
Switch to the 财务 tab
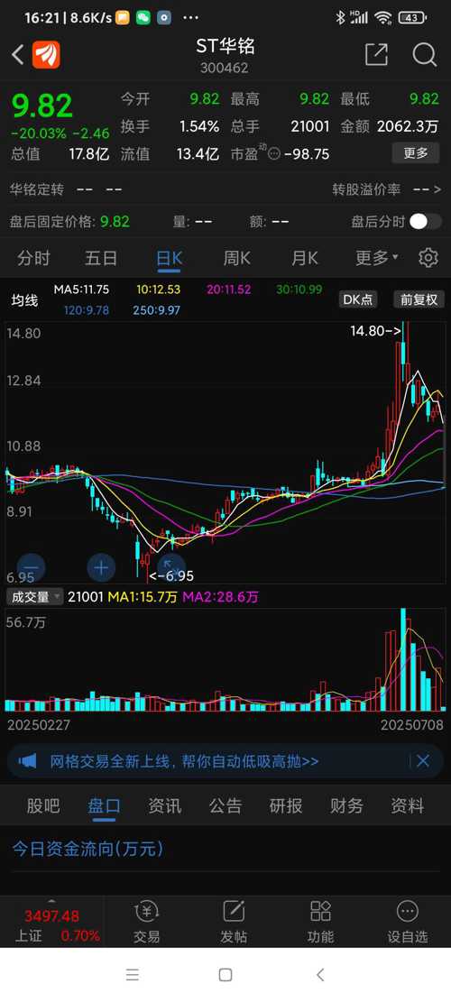[x=346, y=805]
